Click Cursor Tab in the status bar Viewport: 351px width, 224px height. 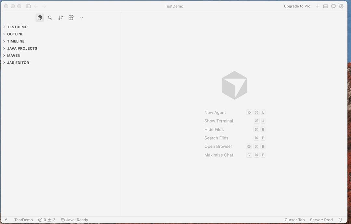tap(294, 220)
